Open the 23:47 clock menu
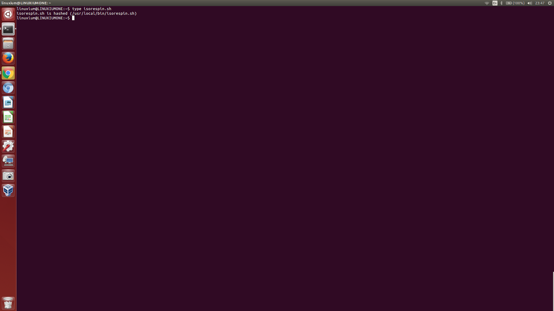554x311 pixels. pyautogui.click(x=539, y=3)
